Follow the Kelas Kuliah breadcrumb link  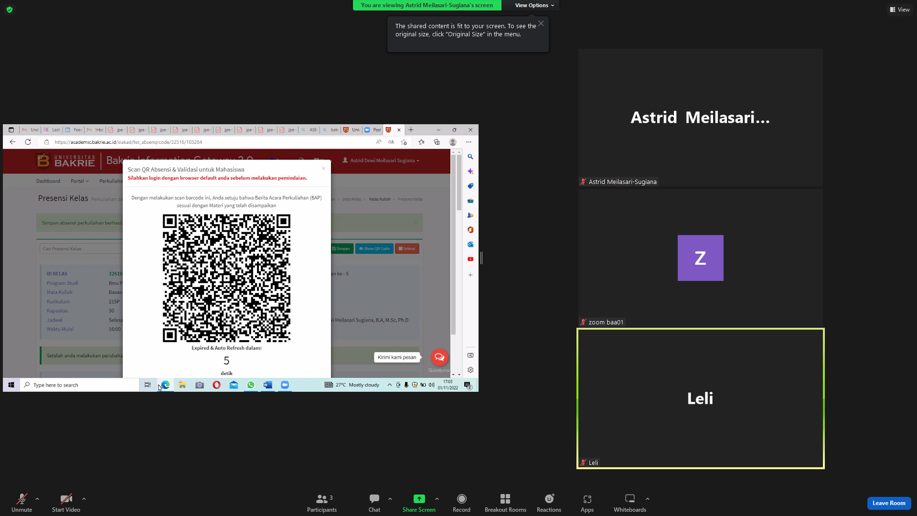click(x=380, y=199)
